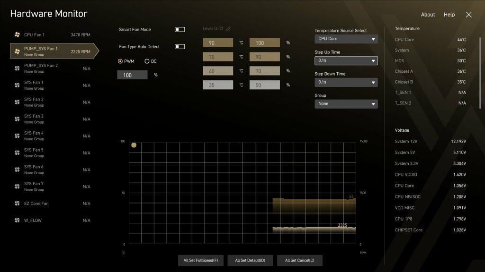Image resolution: width=485 pixels, height=272 pixels.
Task: Click the 40 °C temperature level field
Action: tap(218, 71)
